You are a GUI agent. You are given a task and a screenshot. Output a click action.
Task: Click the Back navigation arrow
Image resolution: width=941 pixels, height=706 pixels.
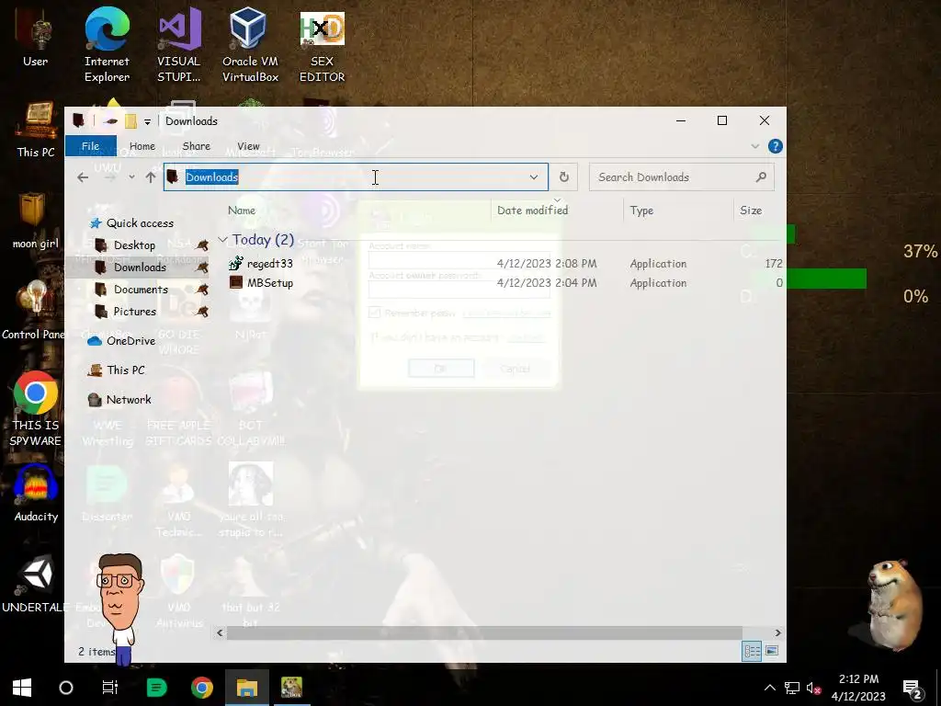[83, 177]
